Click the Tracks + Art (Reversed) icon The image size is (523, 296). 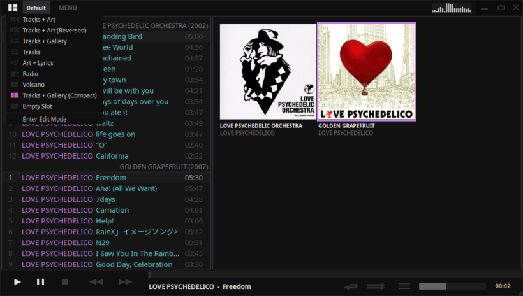(14, 30)
